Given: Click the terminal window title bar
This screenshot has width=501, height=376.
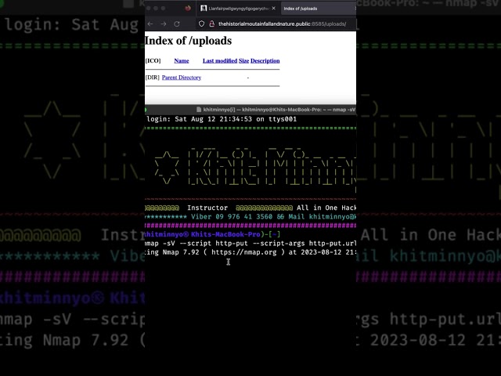Looking at the screenshot, I should pyautogui.click(x=250, y=110).
